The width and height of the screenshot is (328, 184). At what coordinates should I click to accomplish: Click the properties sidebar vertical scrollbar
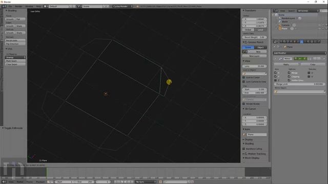point(270,59)
